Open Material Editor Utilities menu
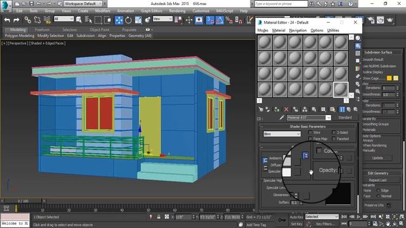The width and height of the screenshot is (406, 228). 333,30
